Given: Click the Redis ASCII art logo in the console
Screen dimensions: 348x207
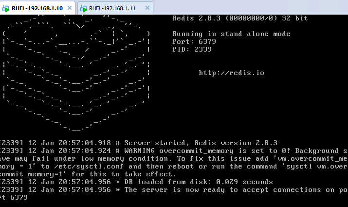Looking at the screenshot, I should pyautogui.click(x=76, y=73).
